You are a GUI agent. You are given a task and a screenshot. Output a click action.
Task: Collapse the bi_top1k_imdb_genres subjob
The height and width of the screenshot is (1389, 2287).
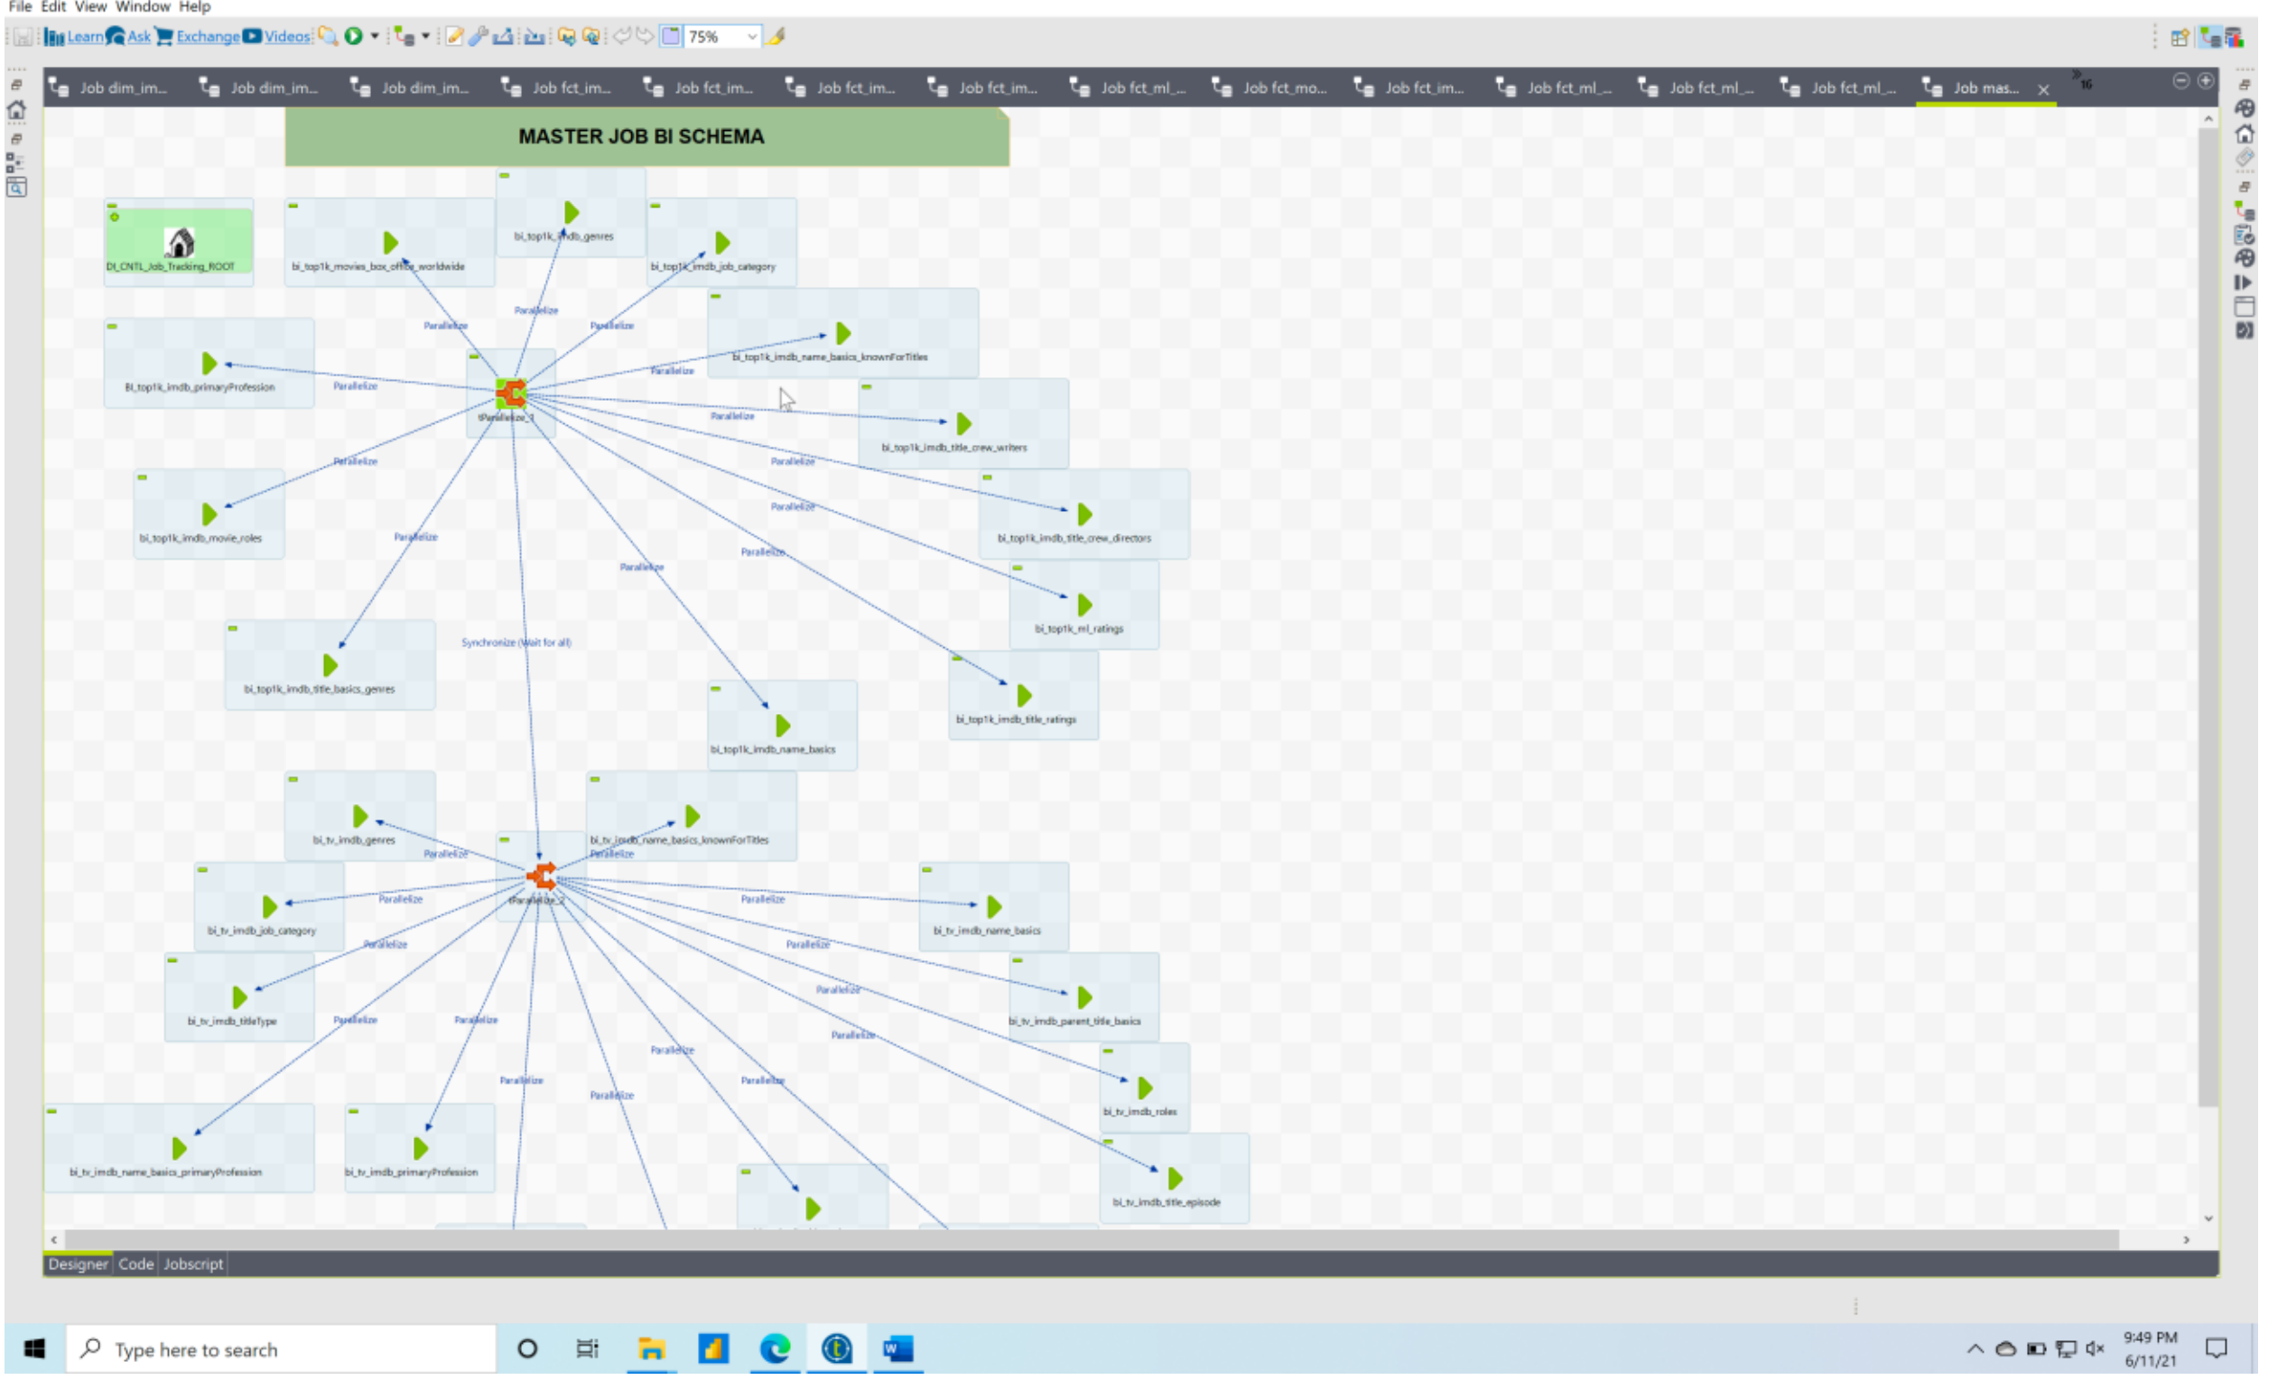coord(505,175)
